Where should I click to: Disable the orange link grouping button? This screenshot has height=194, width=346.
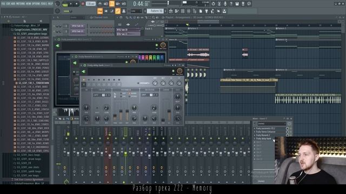point(118,11)
